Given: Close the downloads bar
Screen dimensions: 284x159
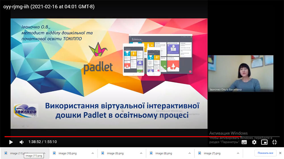Looking at the screenshot, I should (280, 153).
